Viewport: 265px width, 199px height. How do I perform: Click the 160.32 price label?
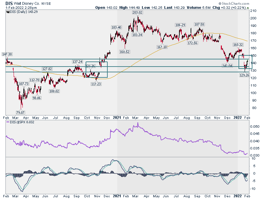pyautogui.click(x=238, y=45)
